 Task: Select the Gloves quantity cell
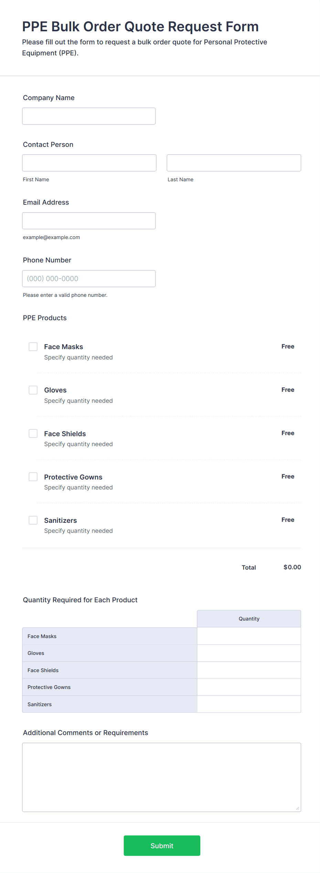(249, 653)
